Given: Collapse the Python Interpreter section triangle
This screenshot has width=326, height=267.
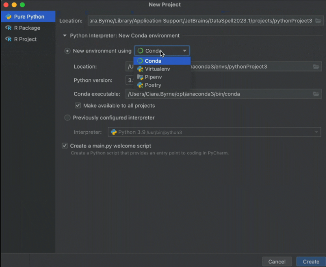Looking at the screenshot, I should tap(65, 36).
